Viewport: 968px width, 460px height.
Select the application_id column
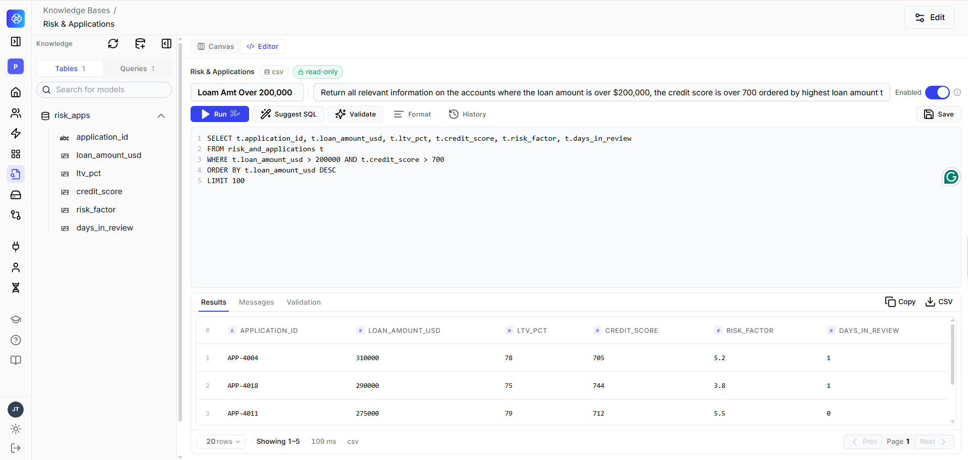click(102, 137)
